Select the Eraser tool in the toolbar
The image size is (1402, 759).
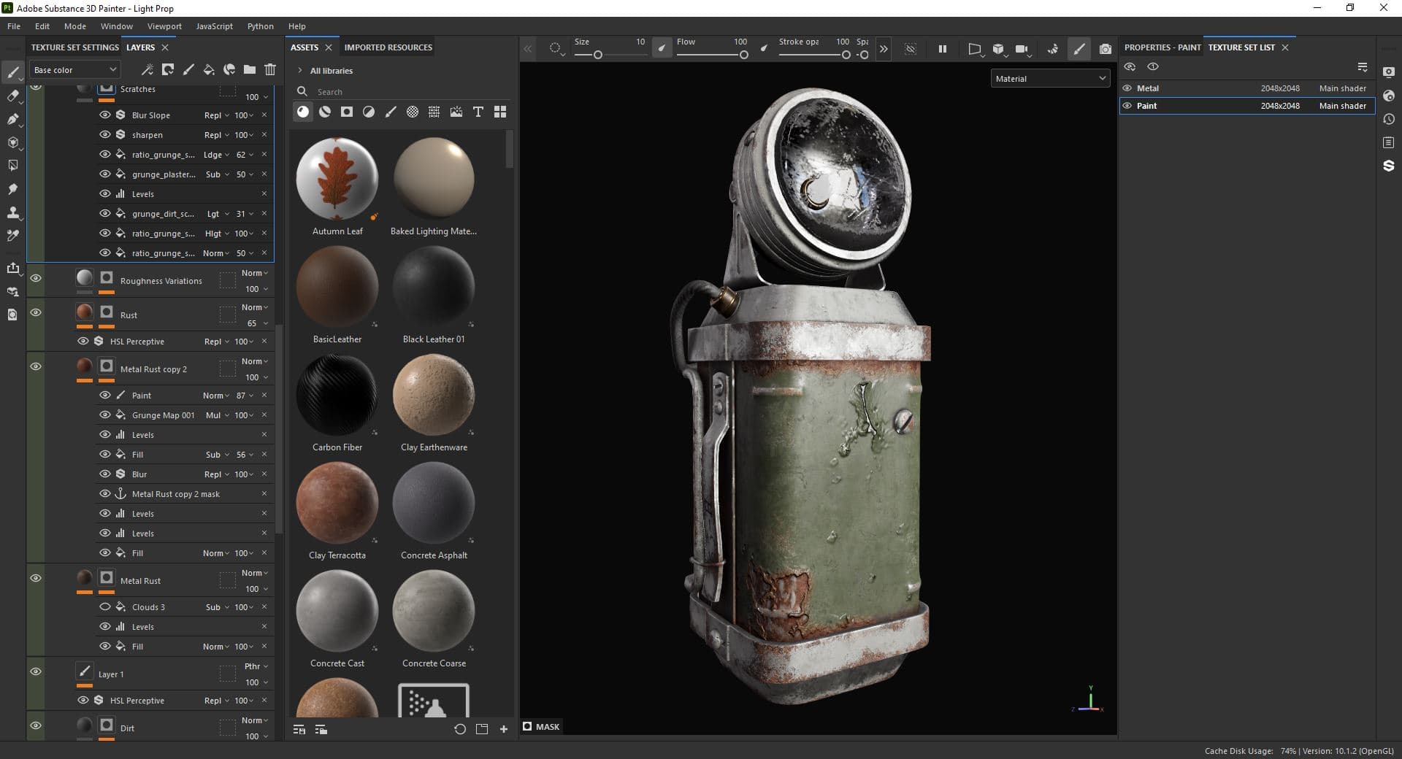tap(13, 96)
